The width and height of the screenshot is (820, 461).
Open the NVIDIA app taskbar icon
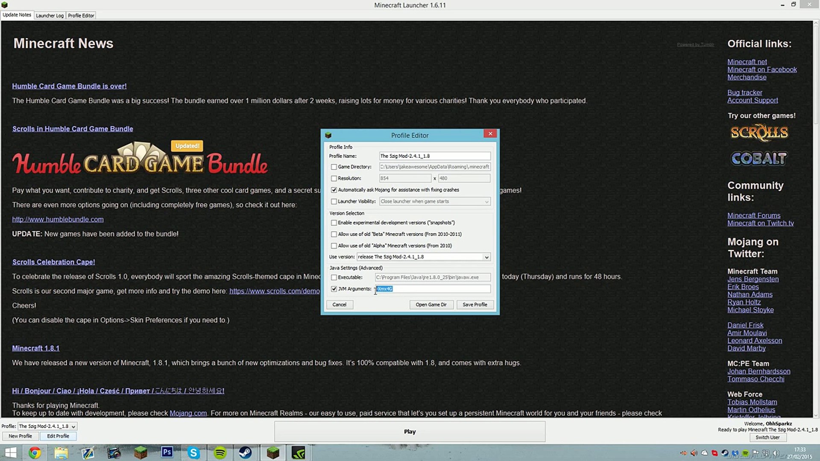pyautogui.click(x=299, y=452)
